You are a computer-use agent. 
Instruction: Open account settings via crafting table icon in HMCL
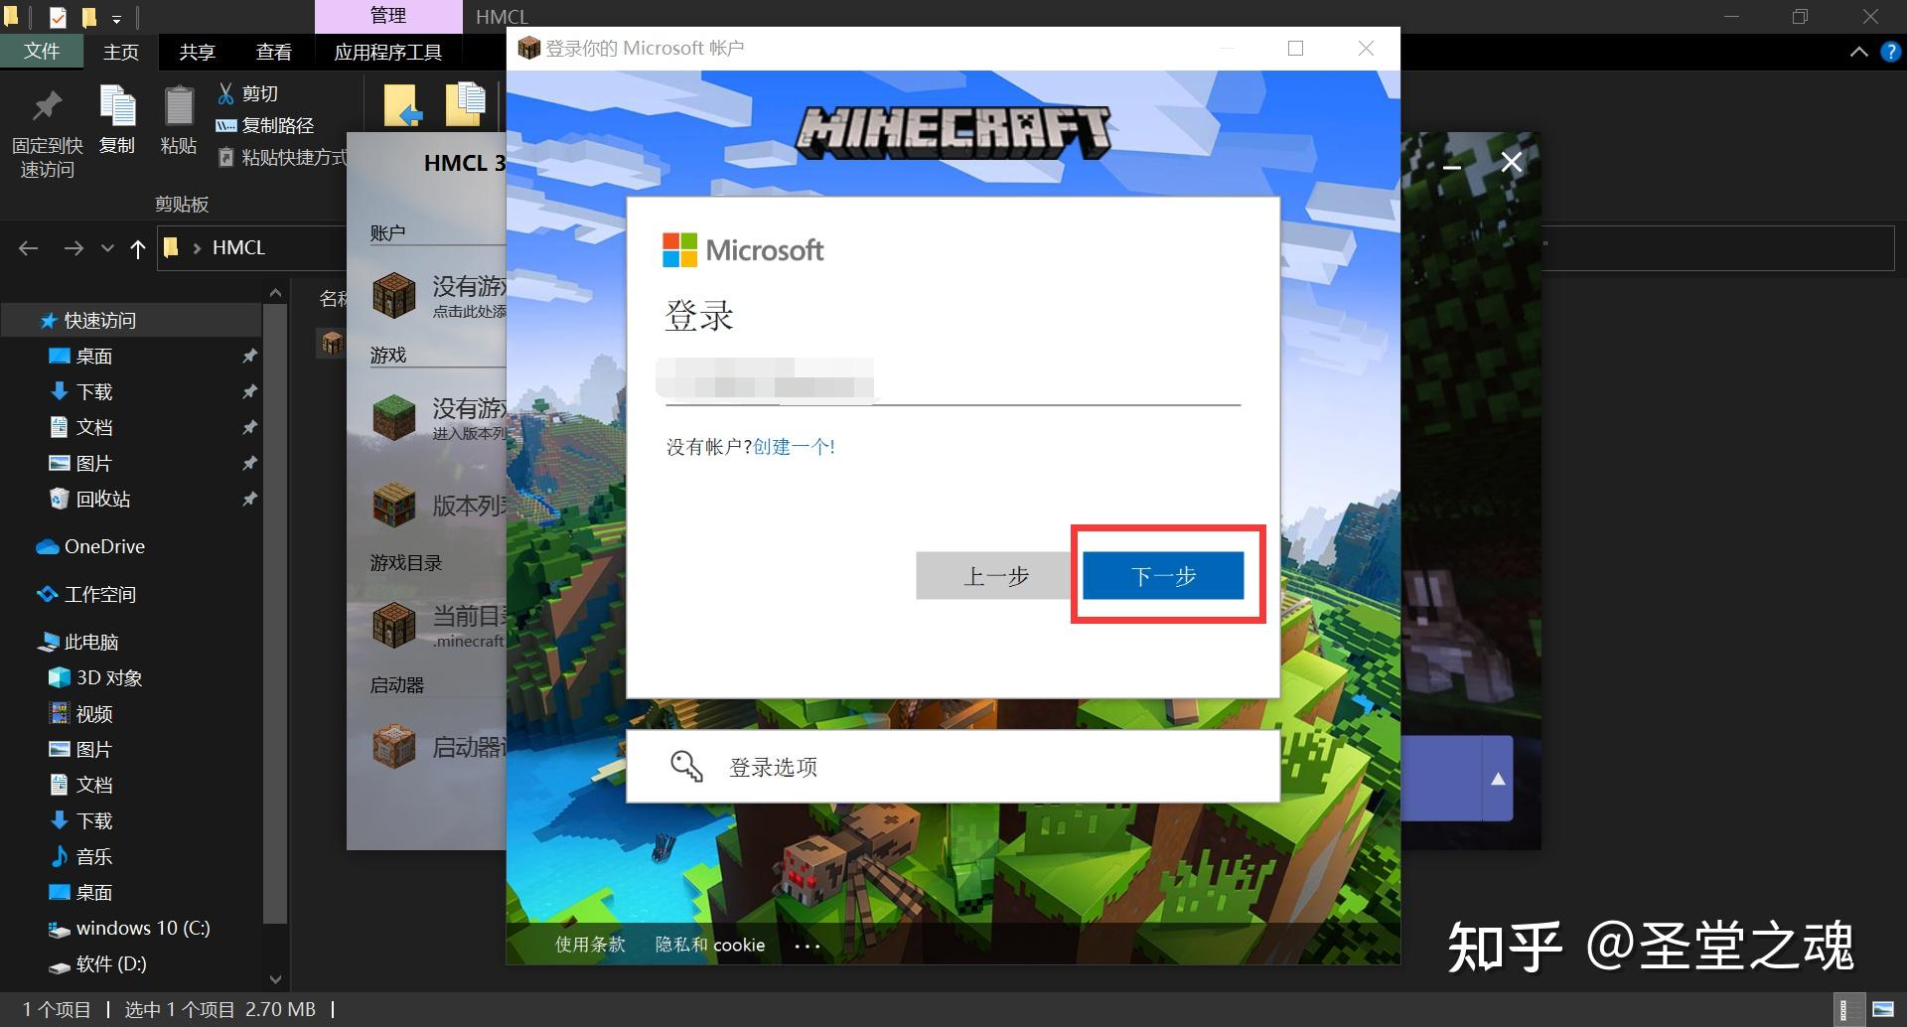pos(394,294)
